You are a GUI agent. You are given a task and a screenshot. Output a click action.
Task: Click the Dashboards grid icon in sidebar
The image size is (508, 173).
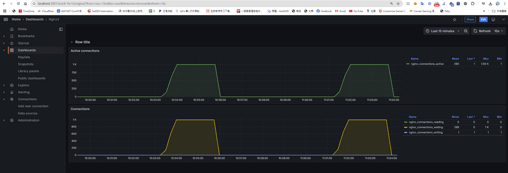(12, 50)
